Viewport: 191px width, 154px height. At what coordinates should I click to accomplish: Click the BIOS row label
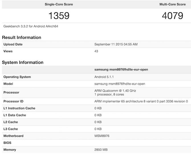click(x=8, y=143)
